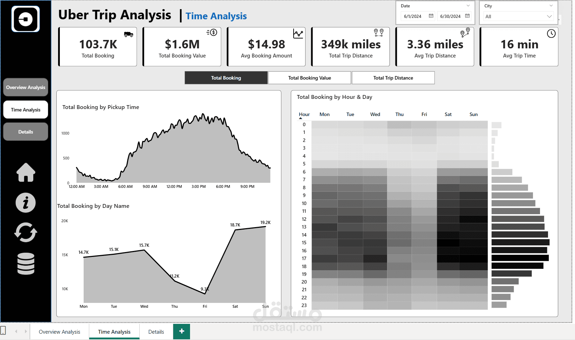
Task: Click the 18.7K Saturday data label
Action: coord(235,225)
